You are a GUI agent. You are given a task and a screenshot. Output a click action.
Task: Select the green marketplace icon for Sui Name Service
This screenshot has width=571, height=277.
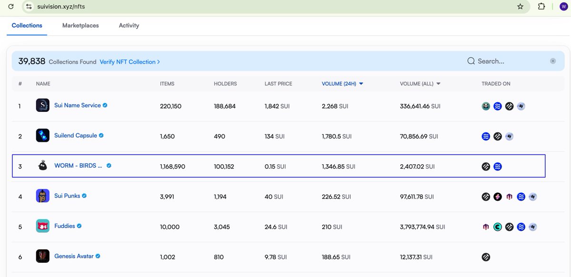[x=486, y=106]
